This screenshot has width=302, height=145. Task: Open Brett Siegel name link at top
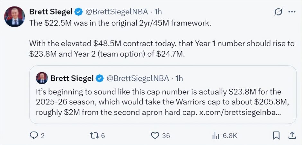[x=51, y=12]
